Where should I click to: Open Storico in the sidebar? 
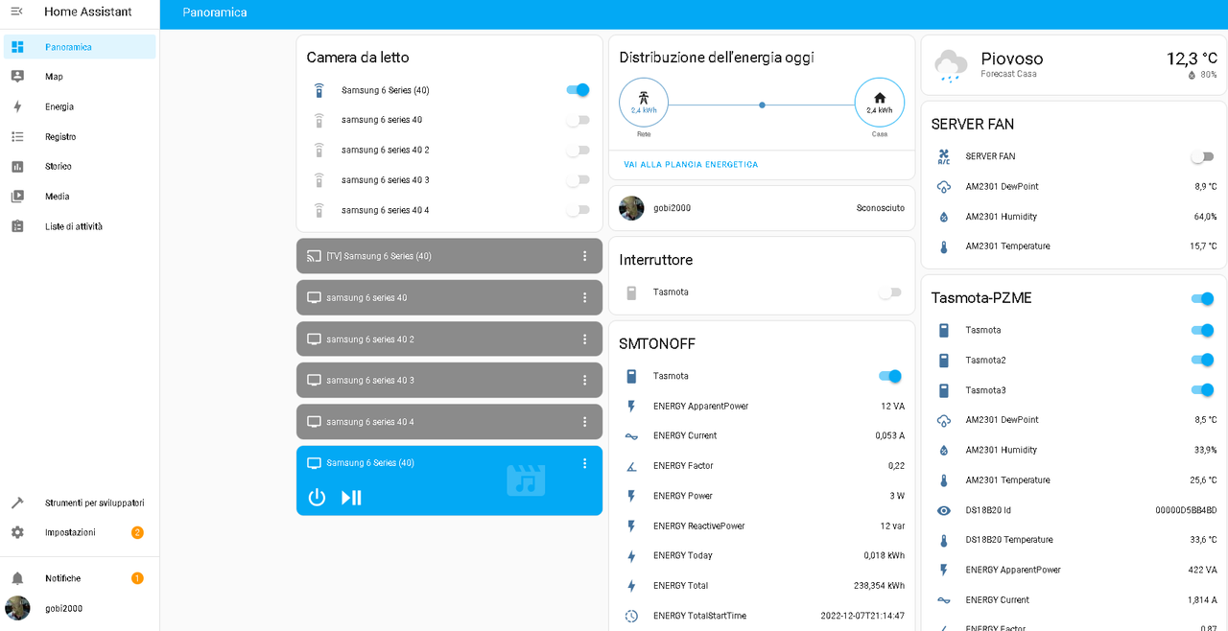(80, 167)
